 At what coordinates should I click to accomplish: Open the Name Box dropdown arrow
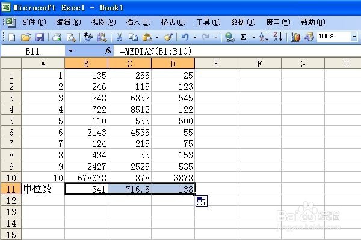(70, 51)
